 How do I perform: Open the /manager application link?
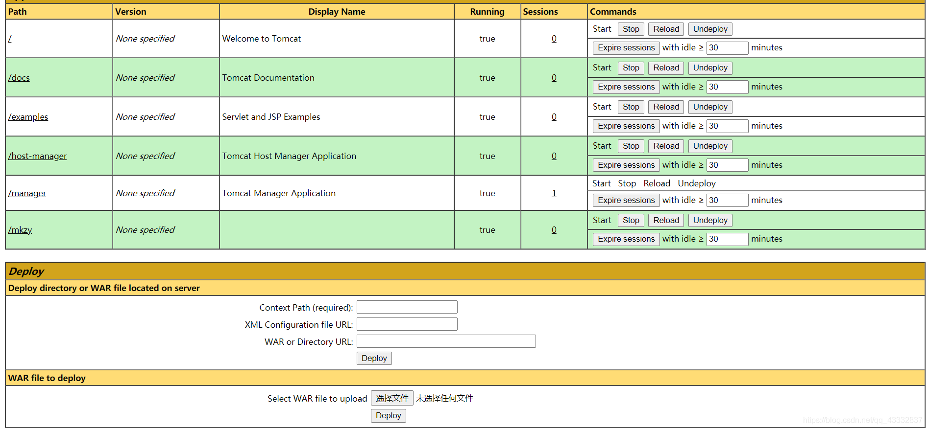[x=27, y=193]
